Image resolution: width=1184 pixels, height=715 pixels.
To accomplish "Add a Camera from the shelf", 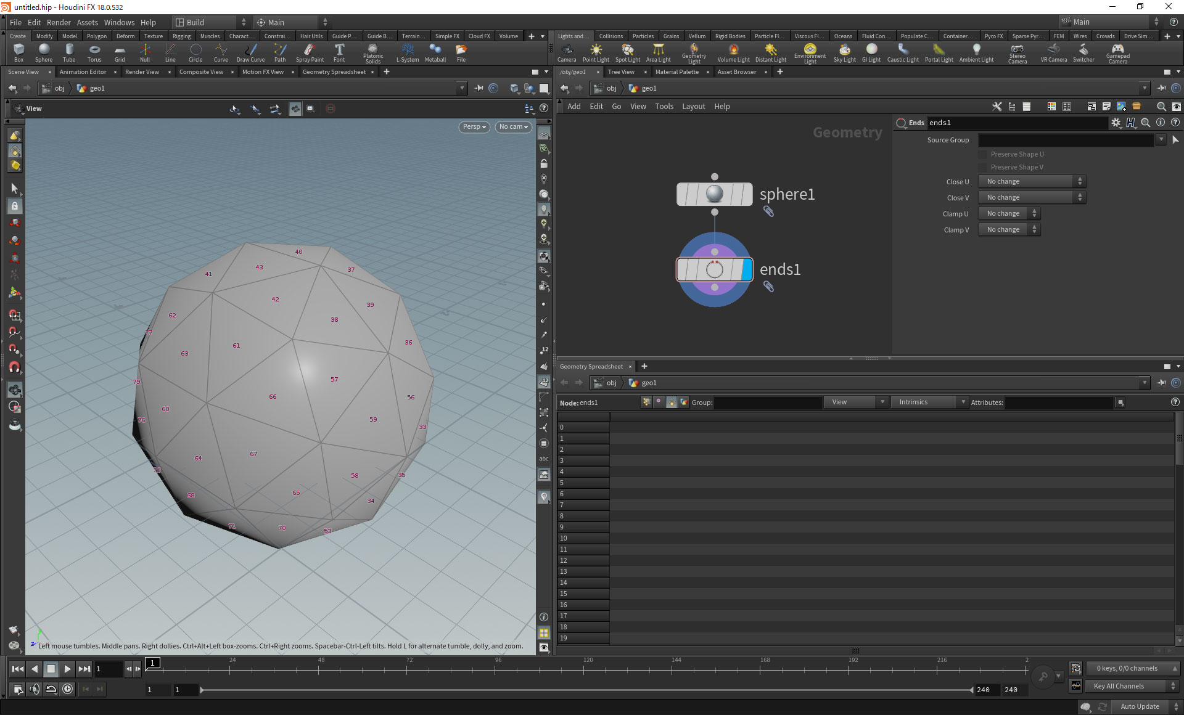I will [567, 53].
